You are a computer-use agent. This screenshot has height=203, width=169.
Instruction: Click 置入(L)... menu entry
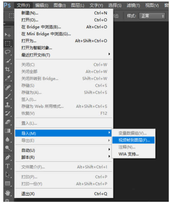pos(63,123)
